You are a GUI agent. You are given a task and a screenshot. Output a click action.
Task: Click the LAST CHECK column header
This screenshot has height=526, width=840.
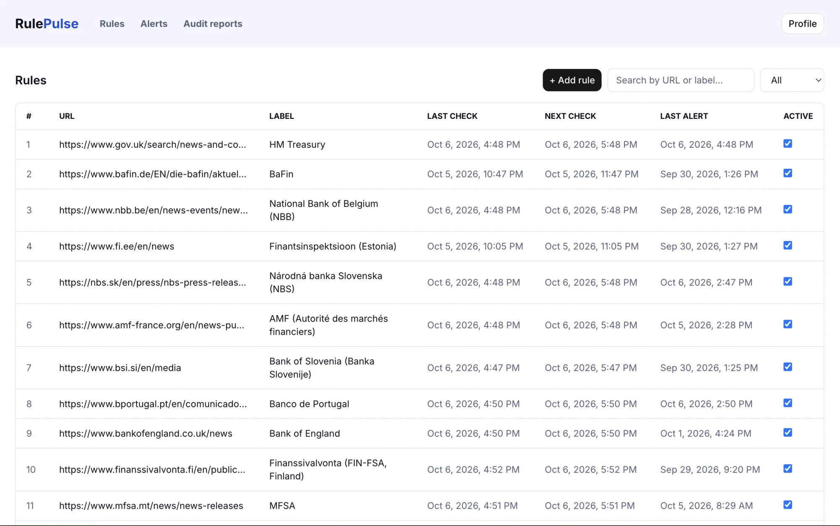452,116
